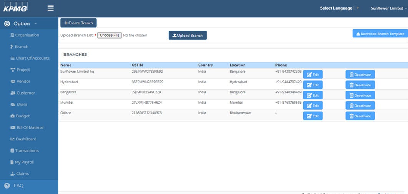Go to the Project menu item
This screenshot has height=194, width=408.
coord(23,70)
